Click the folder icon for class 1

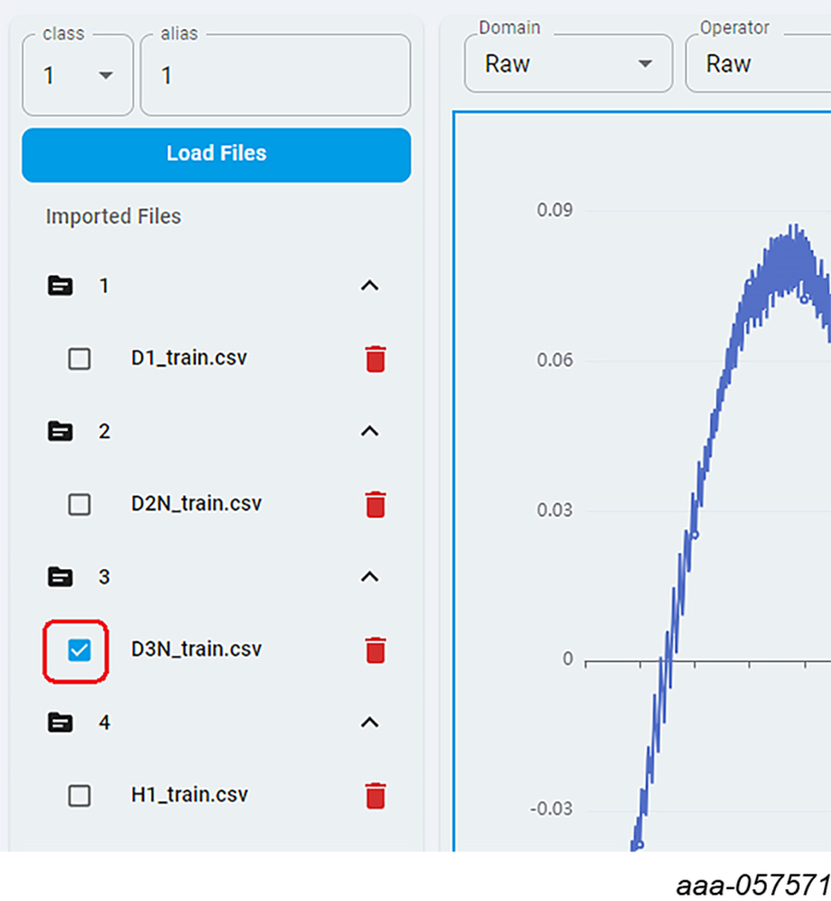click(x=60, y=286)
